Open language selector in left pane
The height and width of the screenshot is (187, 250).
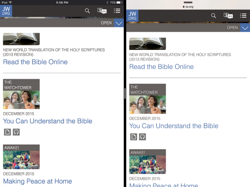[102, 11]
